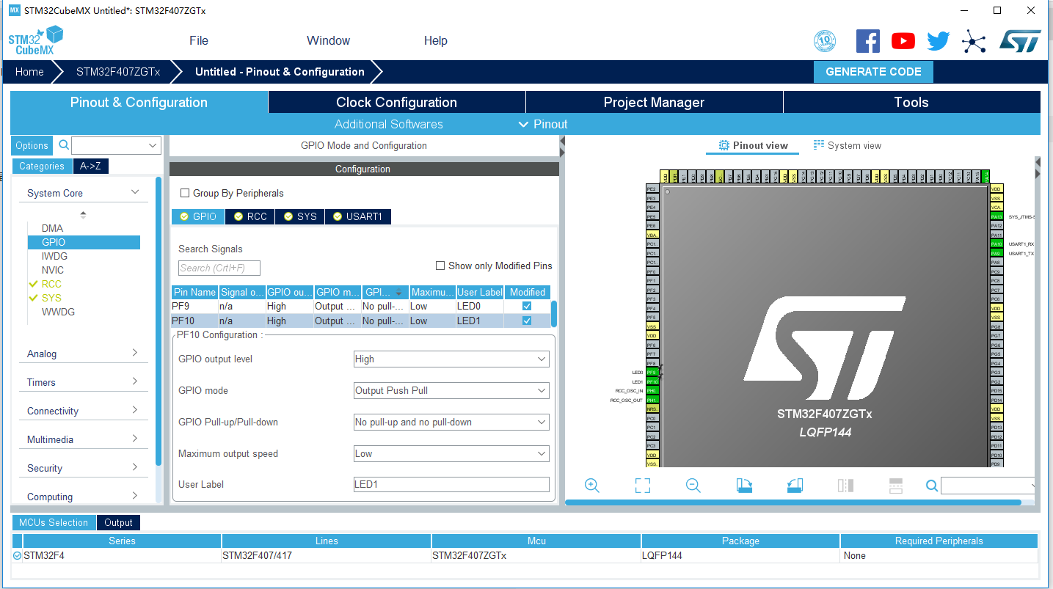The width and height of the screenshot is (1053, 589).
Task: Click the ST community network icon
Action: coord(974,41)
